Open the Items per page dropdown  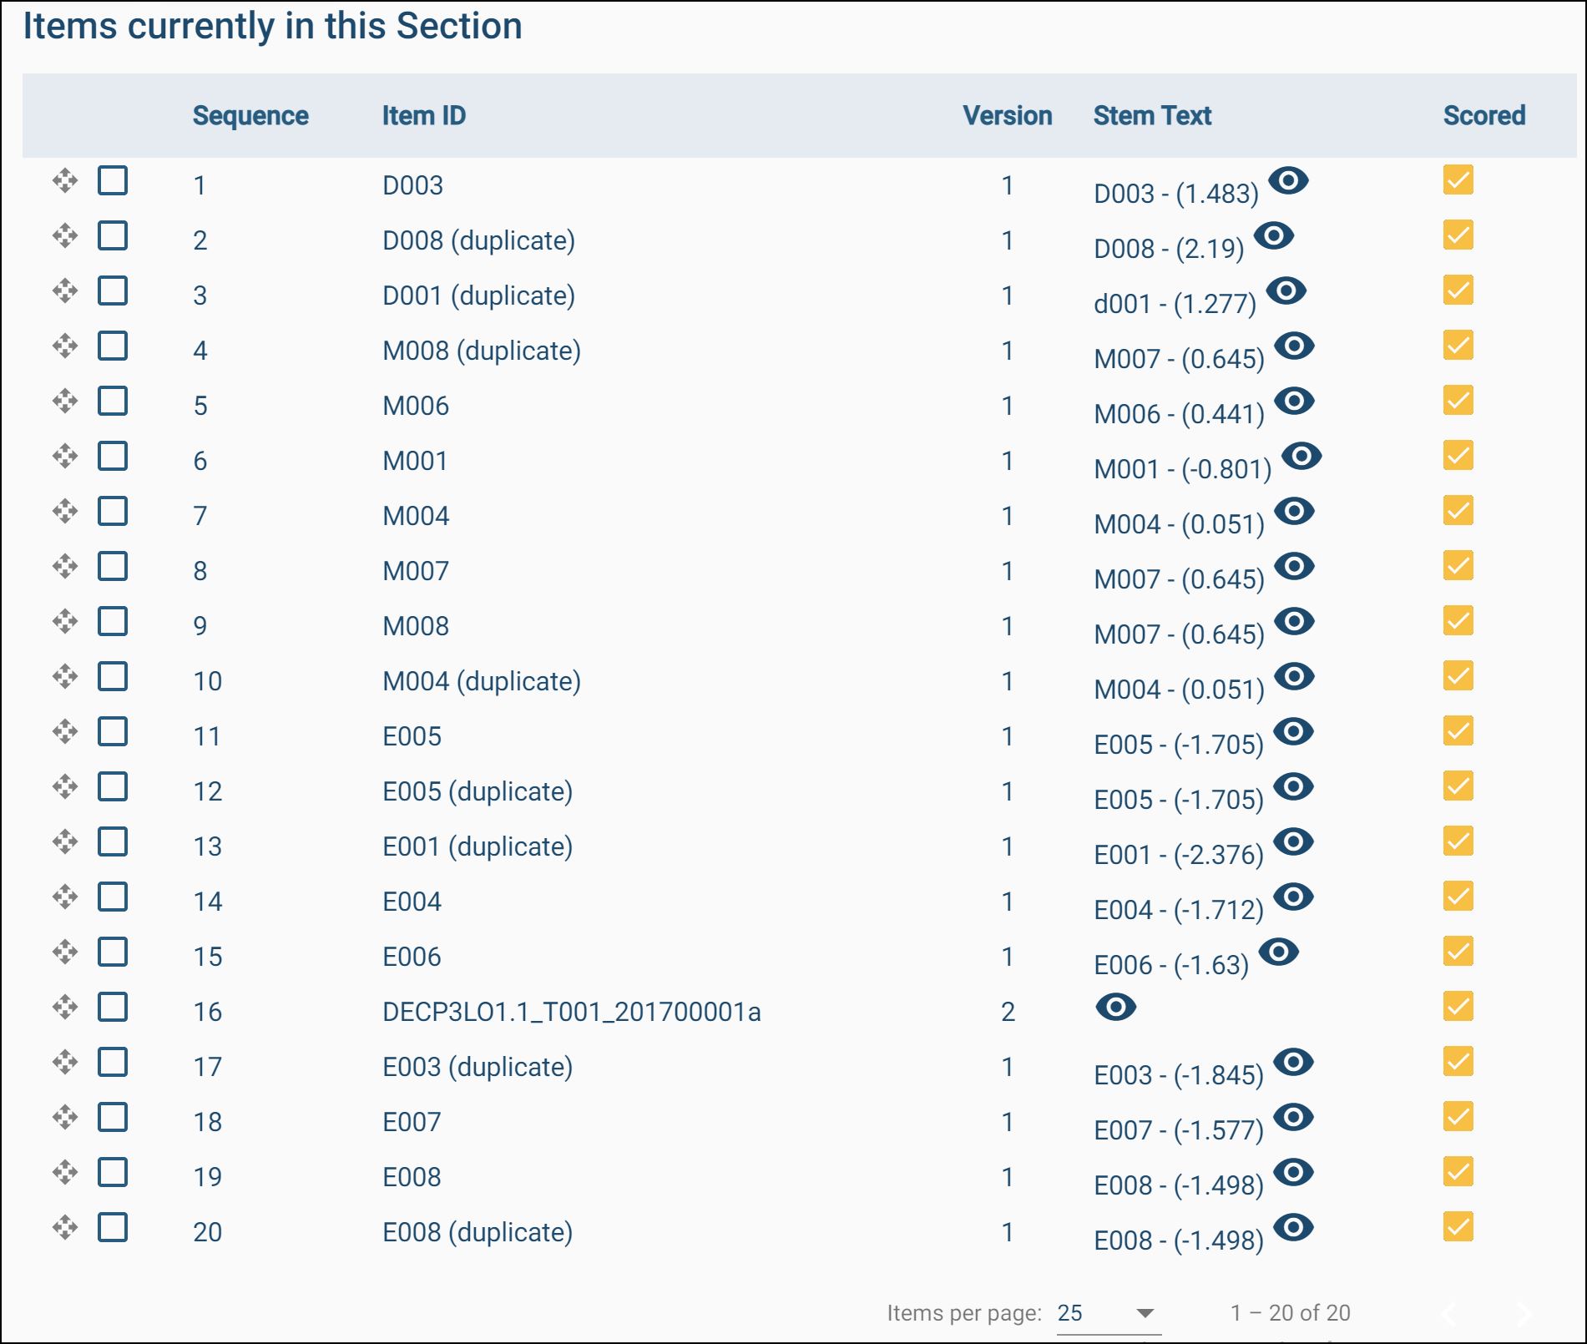(1107, 1313)
